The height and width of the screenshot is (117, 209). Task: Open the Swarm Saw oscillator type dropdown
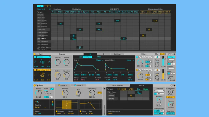tap(43, 70)
